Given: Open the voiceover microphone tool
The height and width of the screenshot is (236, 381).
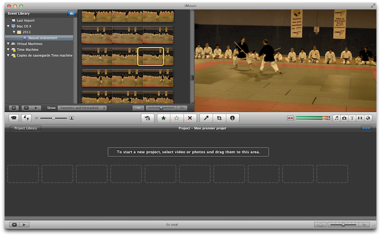Looking at the screenshot, I should 206,118.
